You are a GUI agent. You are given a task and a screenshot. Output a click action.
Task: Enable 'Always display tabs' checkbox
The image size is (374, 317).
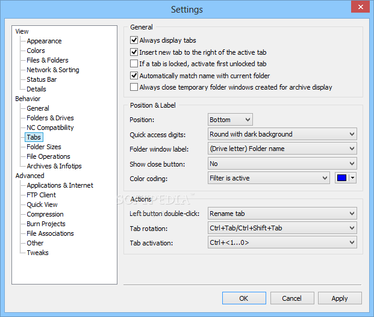[x=134, y=40]
